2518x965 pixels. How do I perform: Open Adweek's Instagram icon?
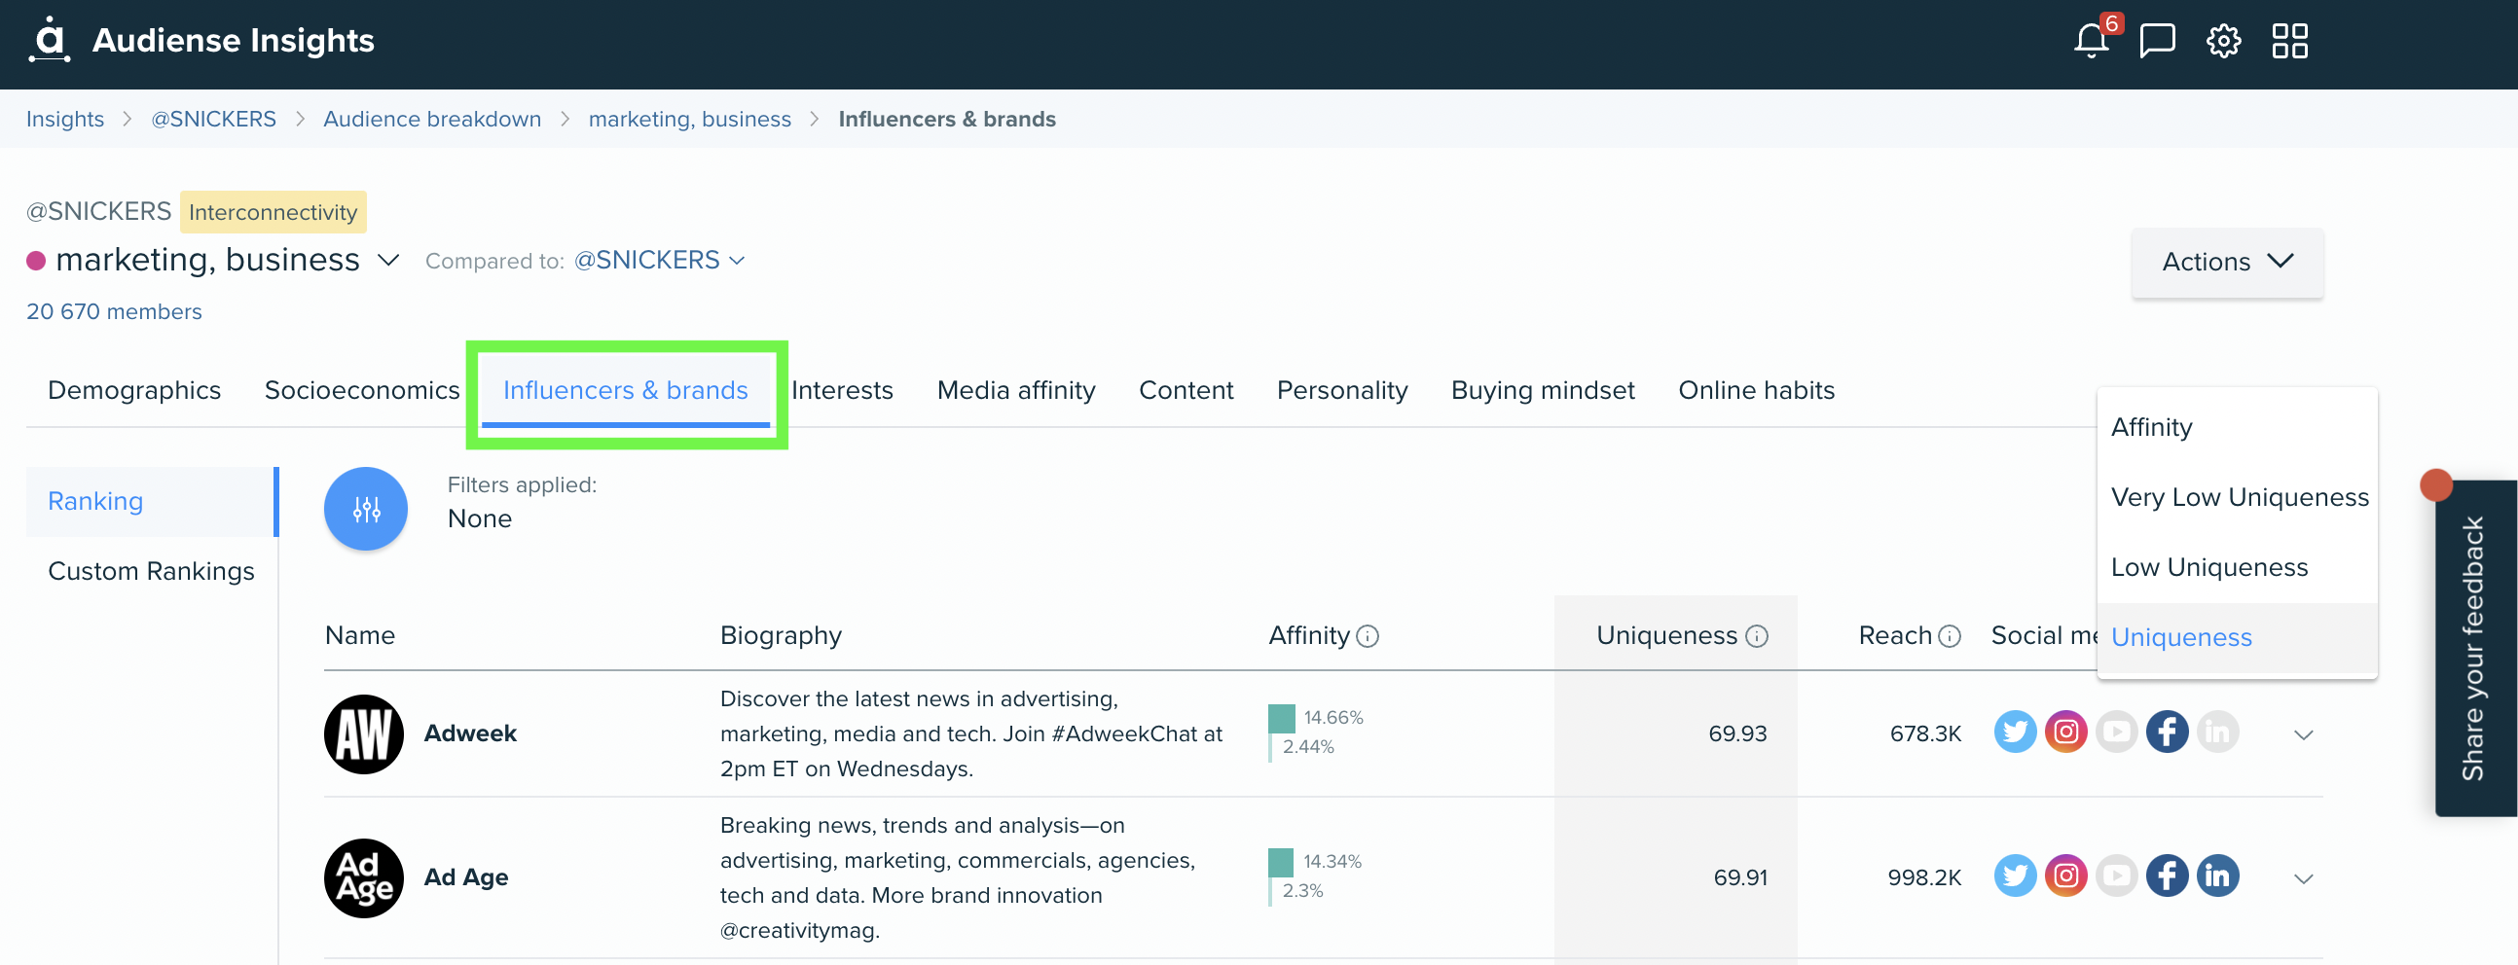pos(2065,733)
